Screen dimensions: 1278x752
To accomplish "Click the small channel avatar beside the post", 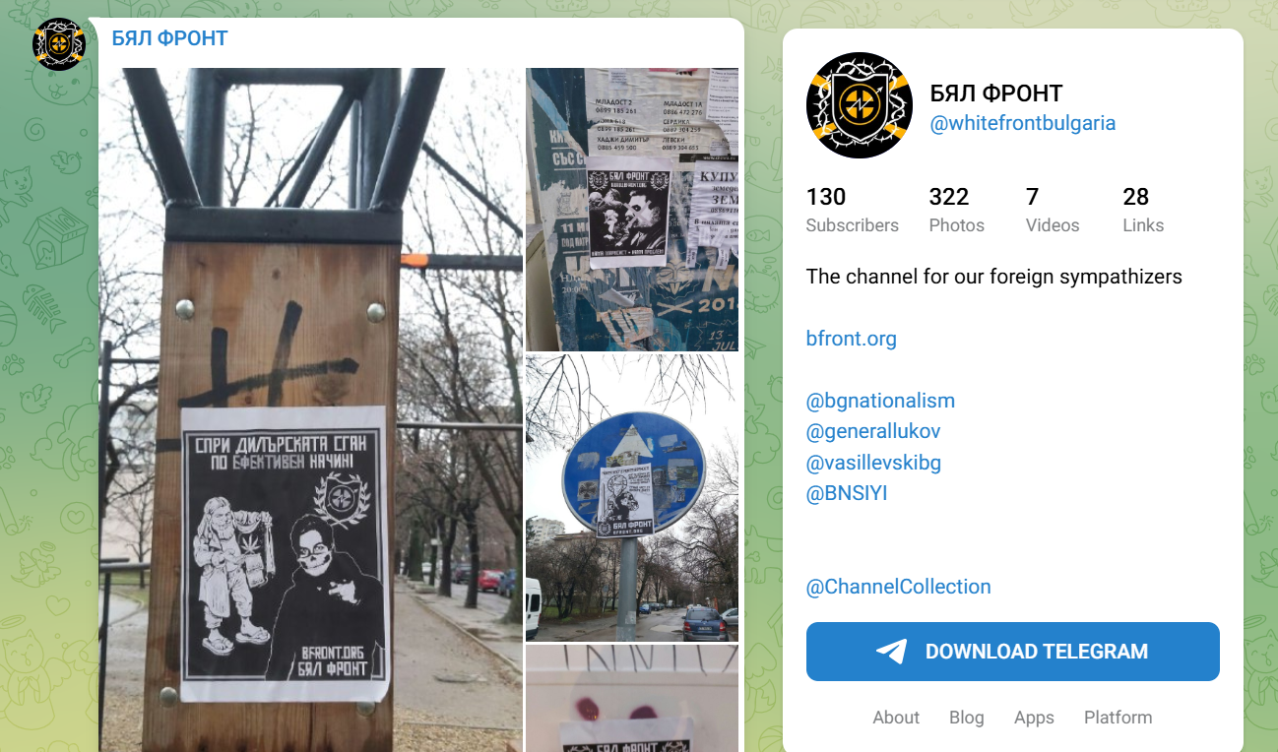I will pos(59,44).
